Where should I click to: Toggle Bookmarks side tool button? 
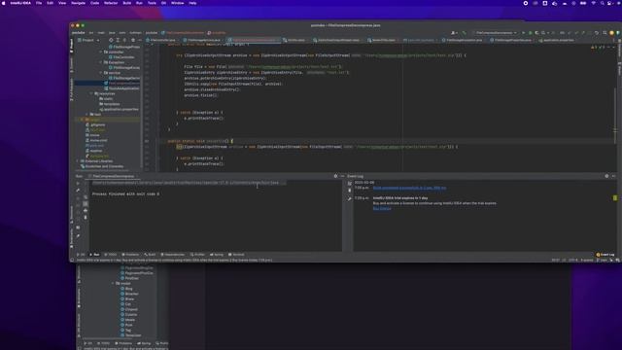pyautogui.click(x=72, y=238)
